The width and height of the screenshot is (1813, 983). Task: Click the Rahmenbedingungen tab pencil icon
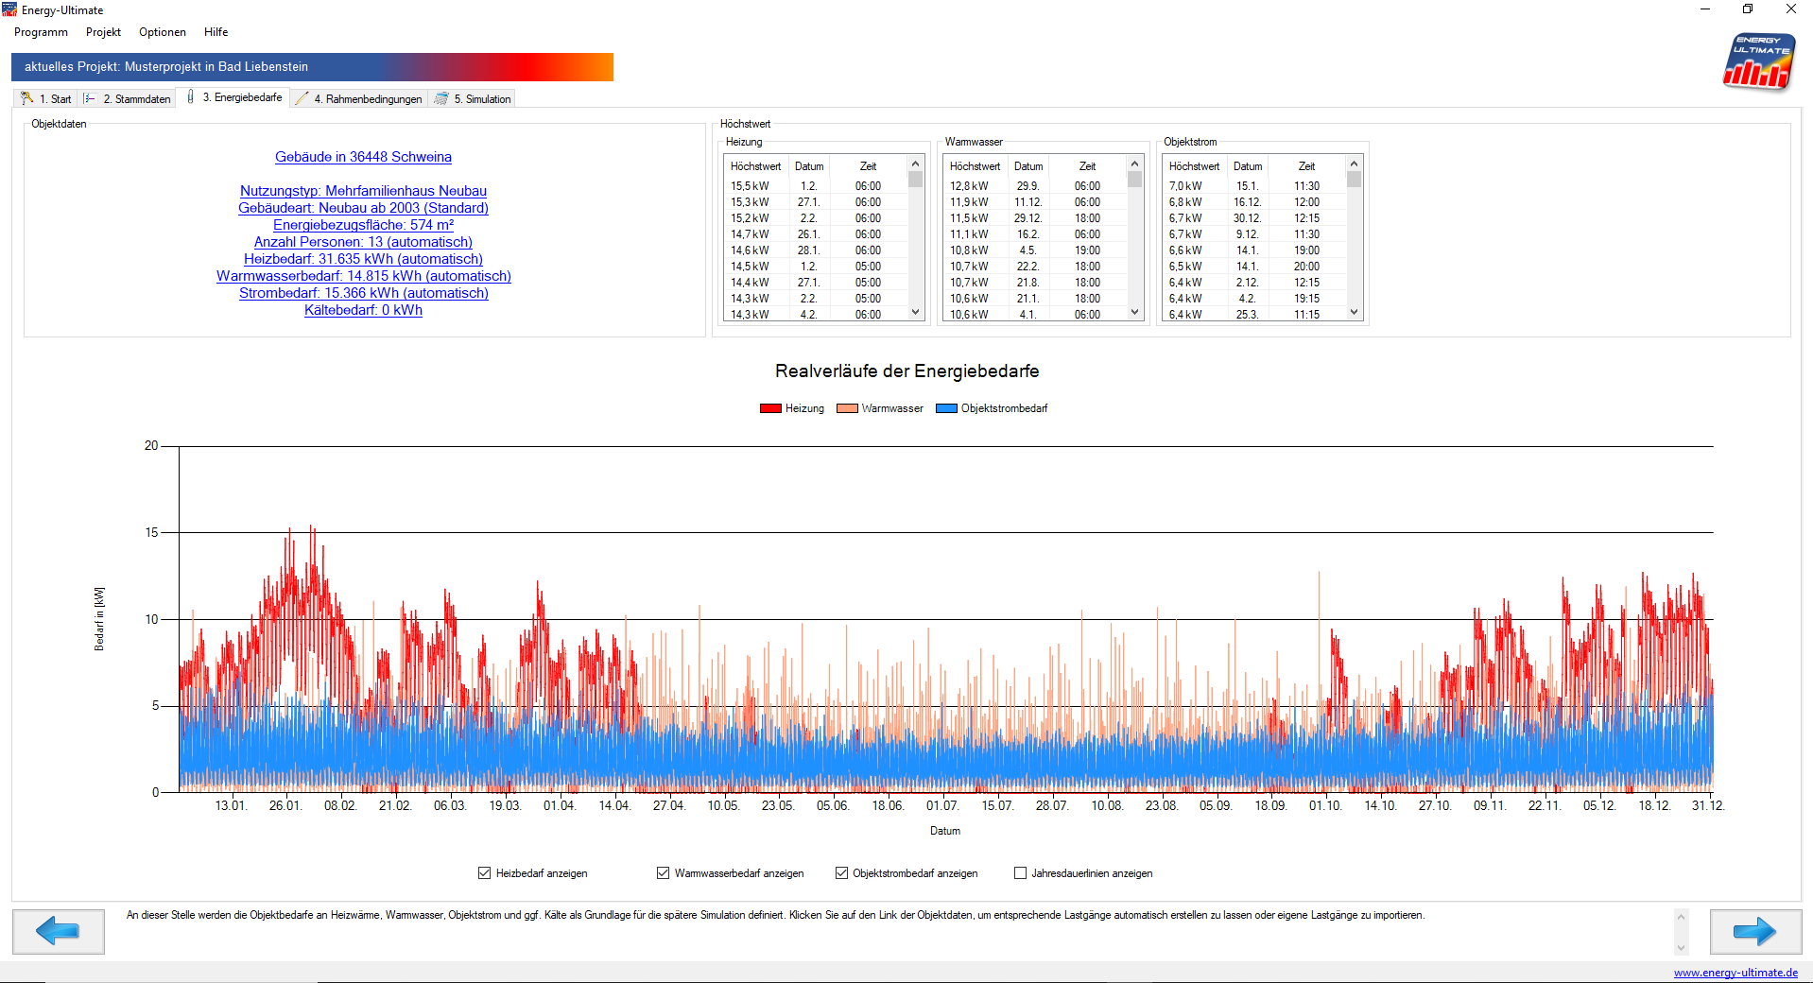[x=302, y=98]
